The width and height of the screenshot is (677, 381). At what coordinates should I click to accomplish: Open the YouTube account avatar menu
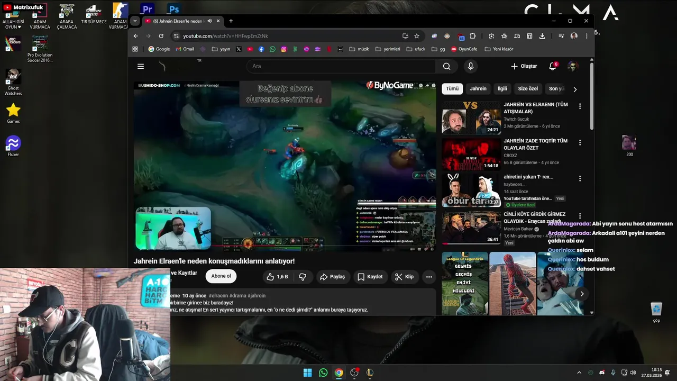pyautogui.click(x=573, y=66)
